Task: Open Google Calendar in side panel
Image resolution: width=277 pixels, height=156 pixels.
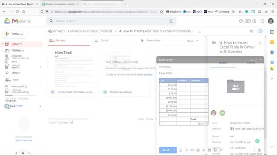Action: coord(272,32)
